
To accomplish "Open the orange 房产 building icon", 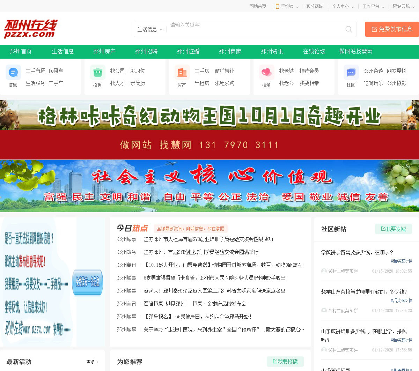I will click(182, 72).
